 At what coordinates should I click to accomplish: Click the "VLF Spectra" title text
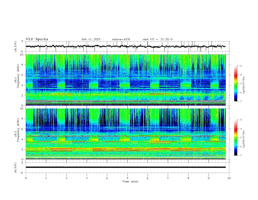tap(37, 39)
